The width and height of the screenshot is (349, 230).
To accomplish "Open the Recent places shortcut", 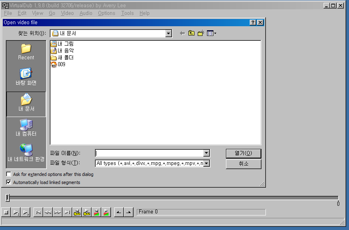I will (x=26, y=52).
